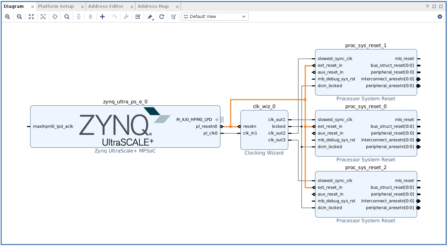Select dcm_locked on proc_sys_reset_1
Image resolution: width=447 pixels, height=246 pixels.
(x=330, y=86)
